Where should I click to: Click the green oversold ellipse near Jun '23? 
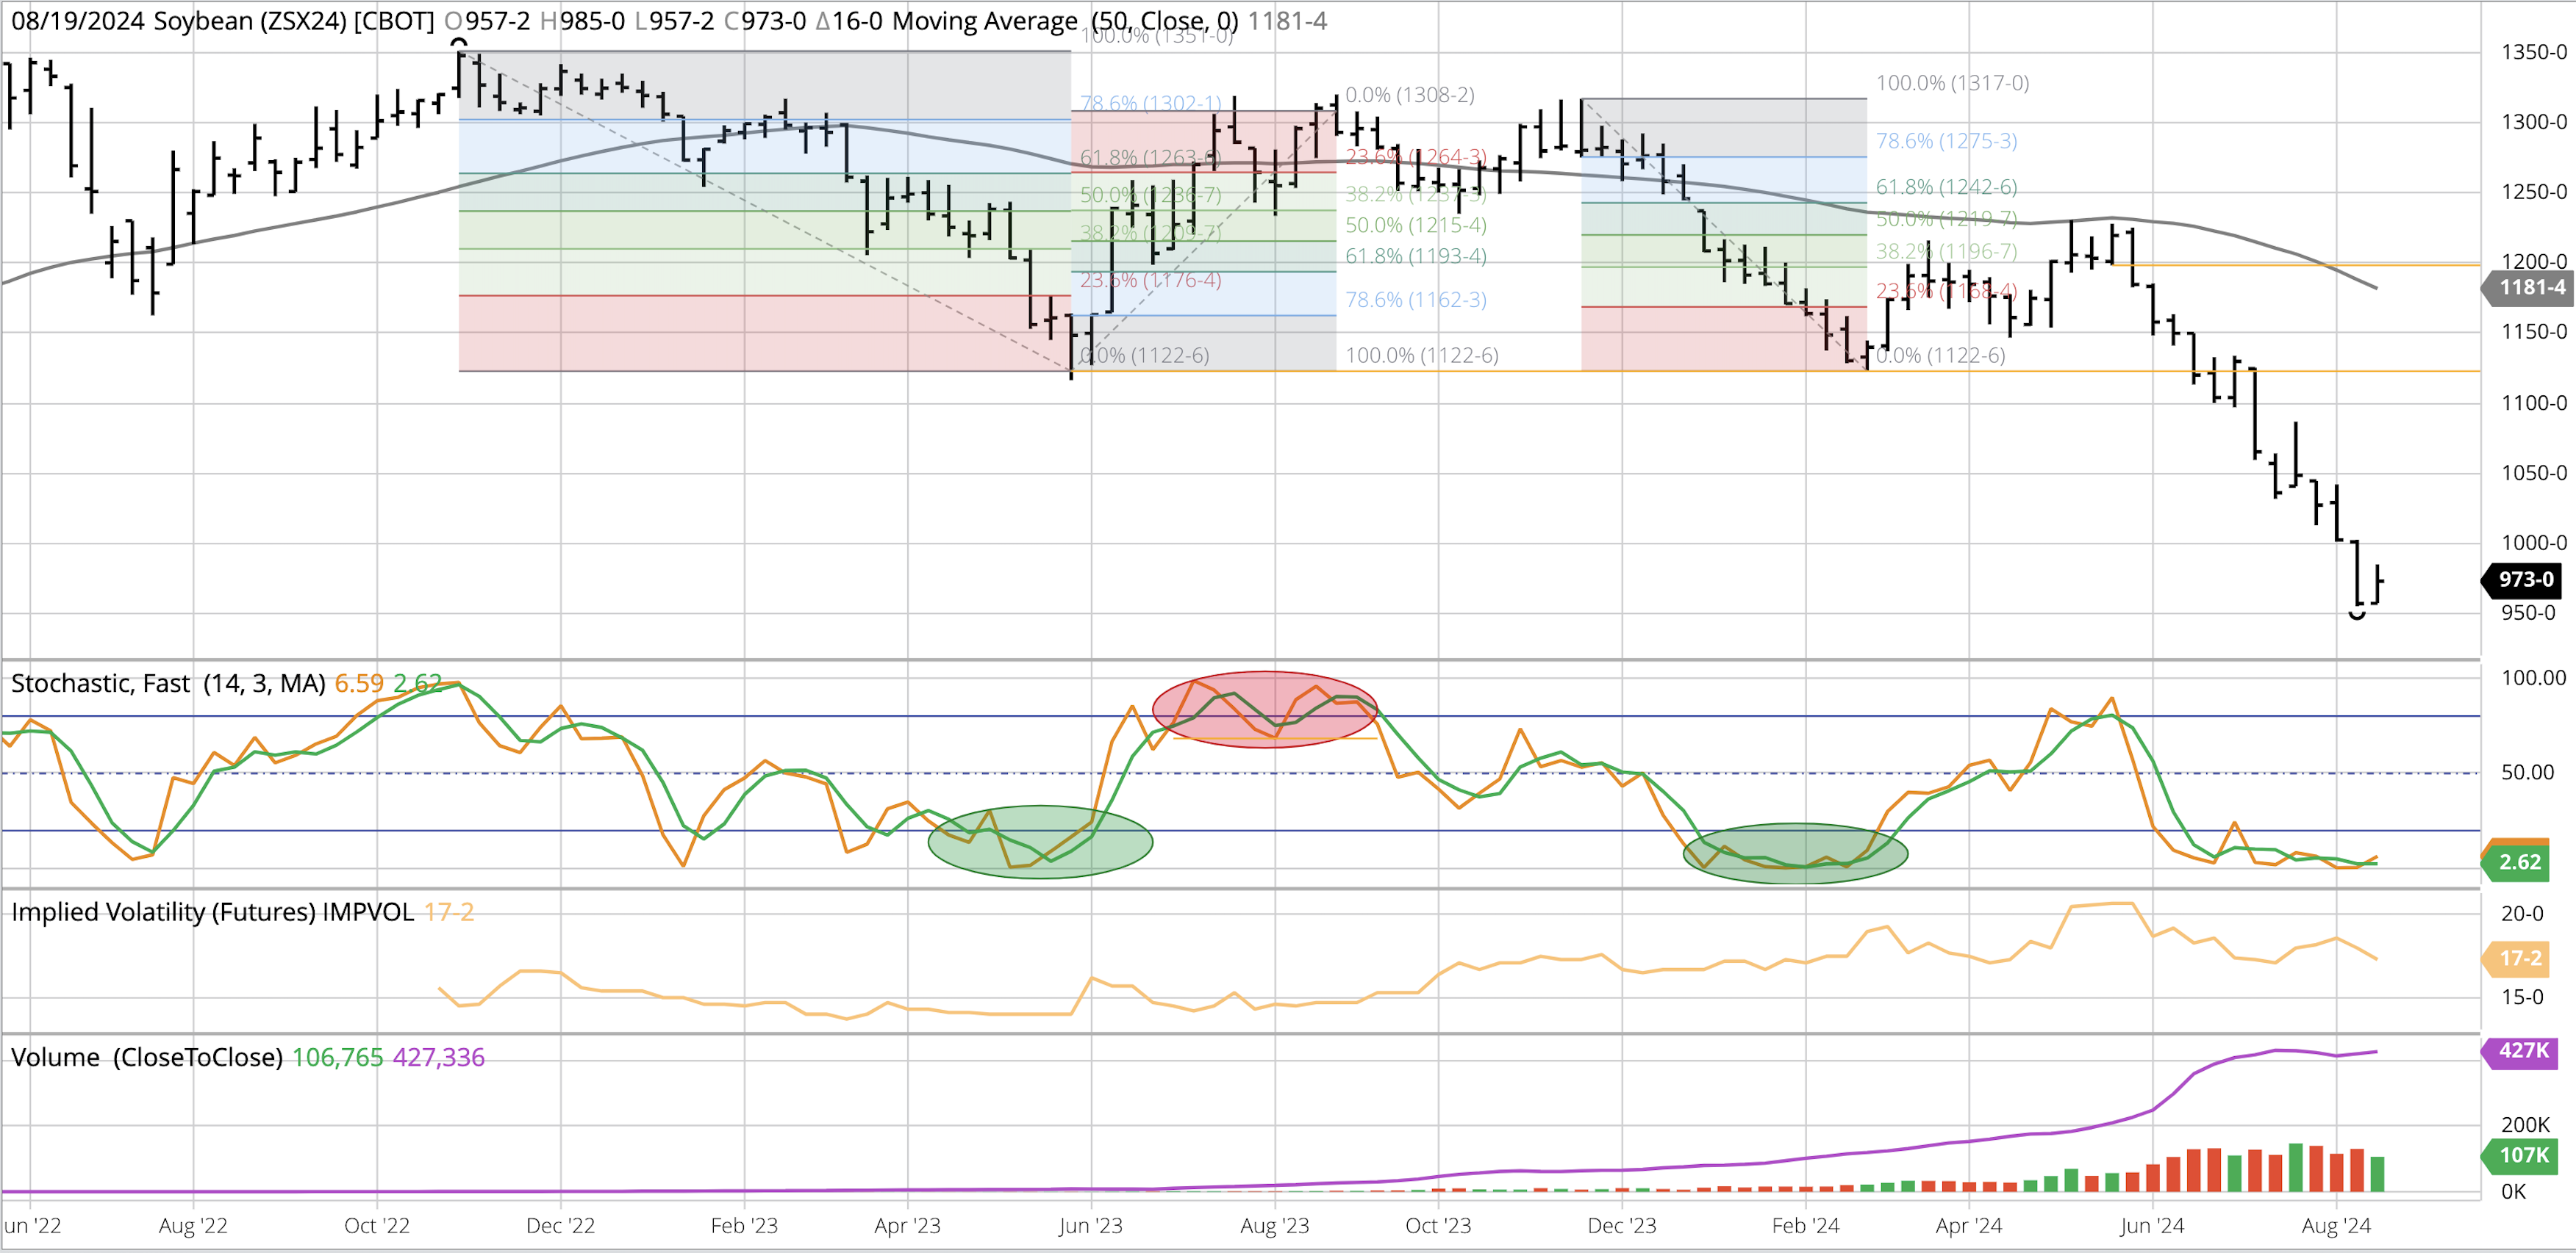pyautogui.click(x=1040, y=841)
